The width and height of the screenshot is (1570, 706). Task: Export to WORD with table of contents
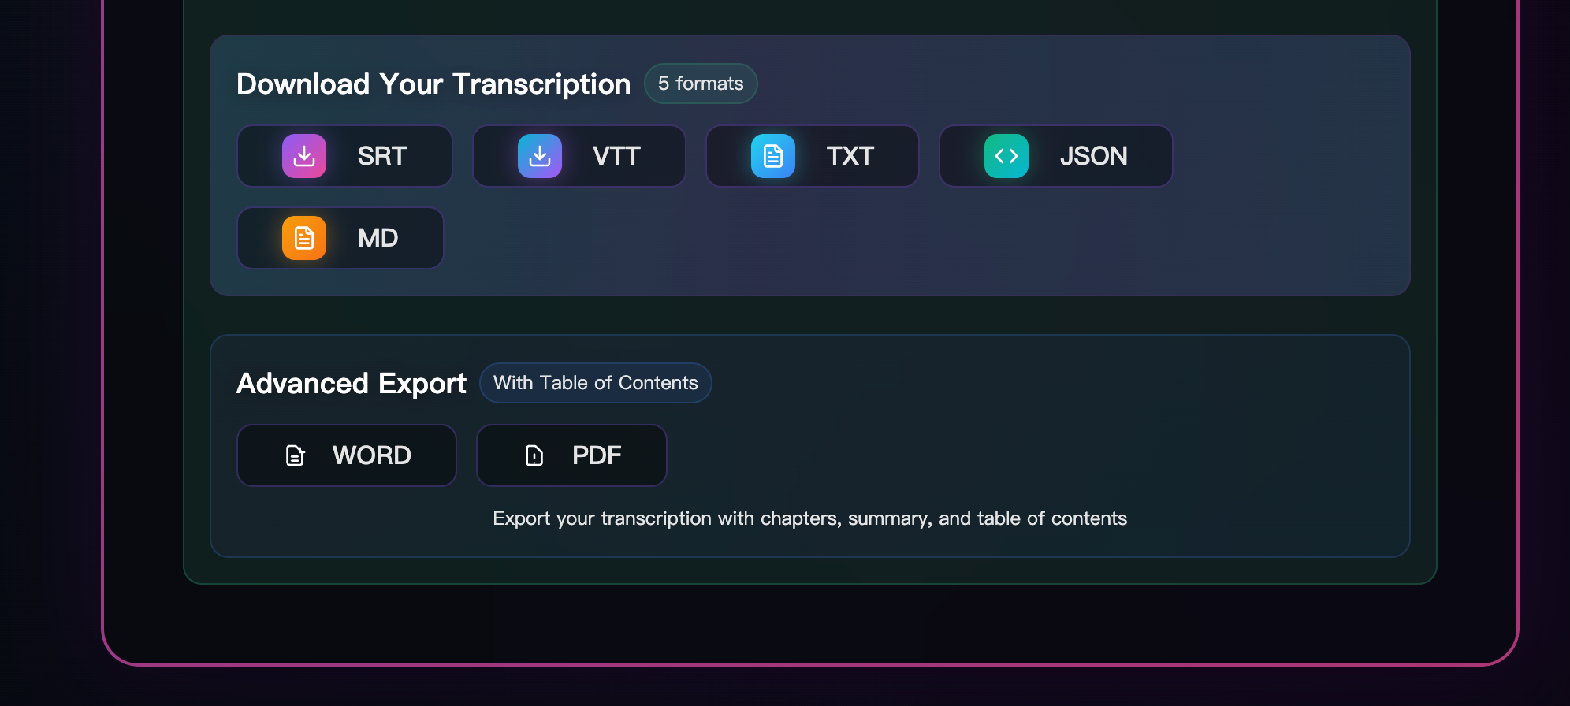[x=347, y=455]
